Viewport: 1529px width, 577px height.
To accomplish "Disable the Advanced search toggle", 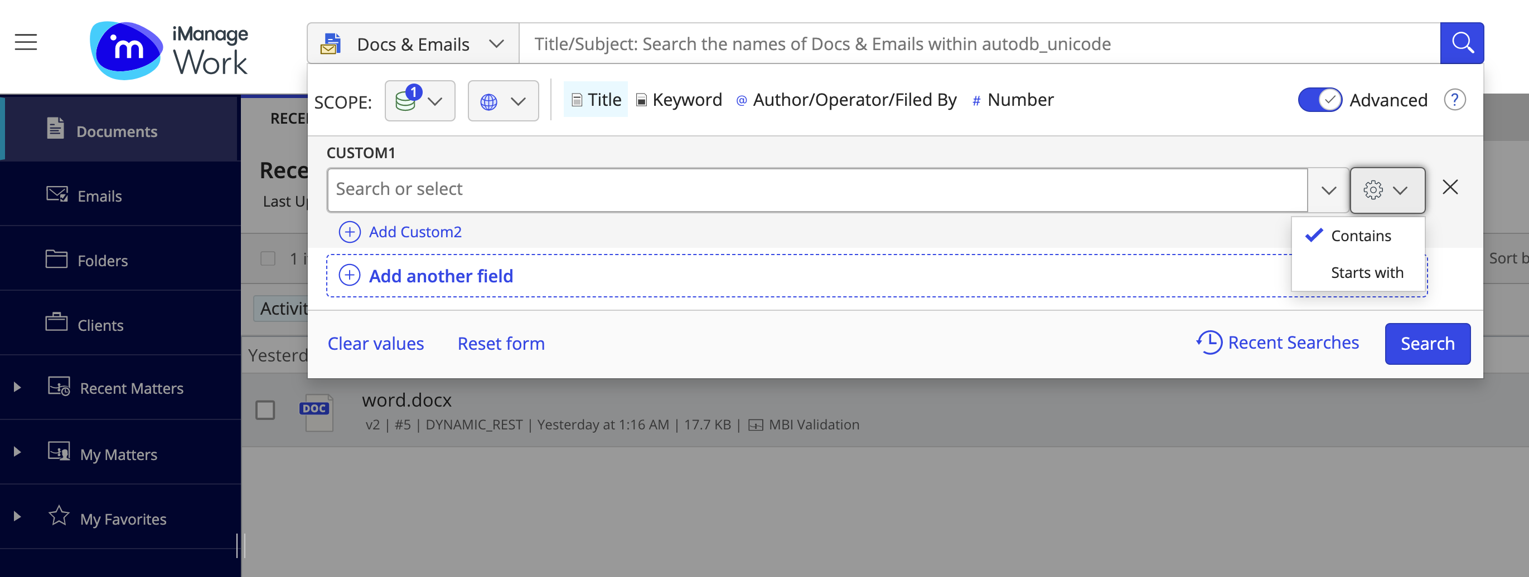I will click(x=1319, y=100).
